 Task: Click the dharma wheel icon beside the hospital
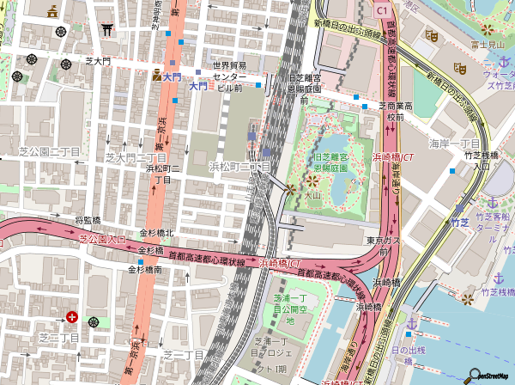point(93,321)
